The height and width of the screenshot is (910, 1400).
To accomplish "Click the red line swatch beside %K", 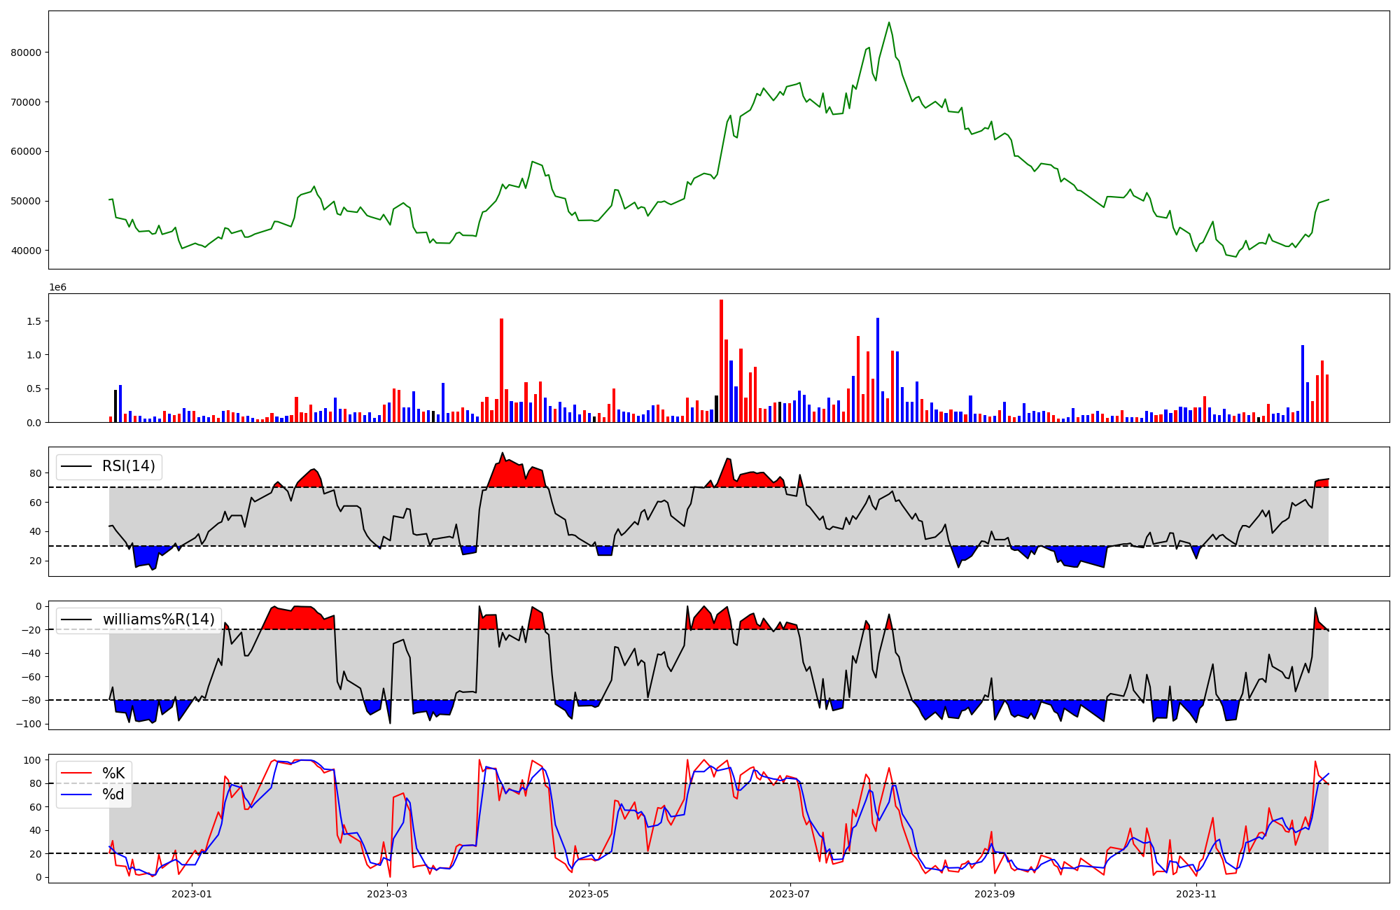I will (77, 773).
